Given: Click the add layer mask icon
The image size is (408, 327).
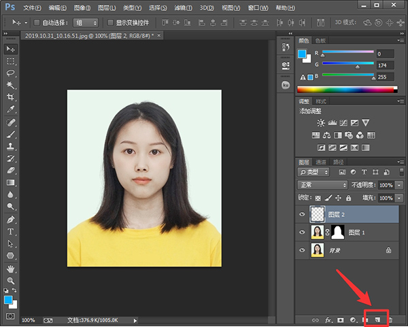Looking at the screenshot, I should 341,319.
